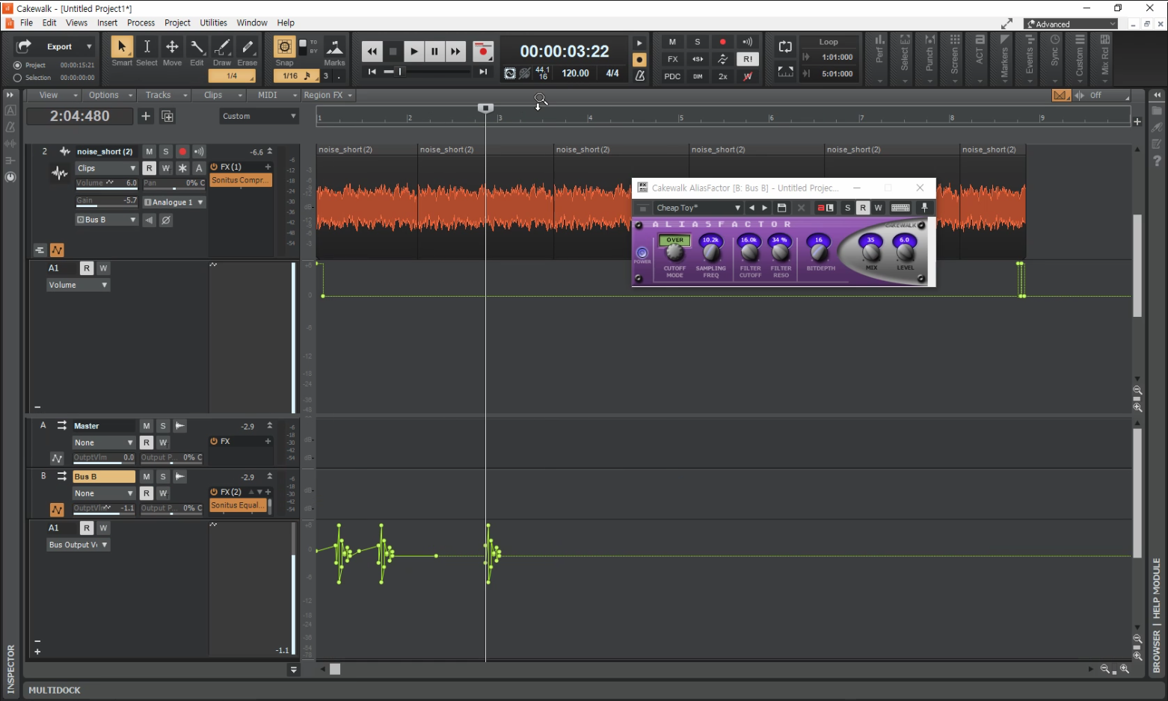
Task: Toggle Snap to grid button
Action: 284,47
